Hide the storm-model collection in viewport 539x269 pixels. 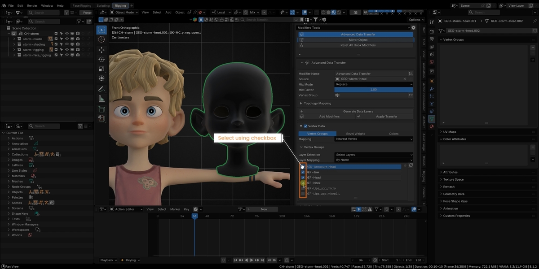[x=66, y=39]
